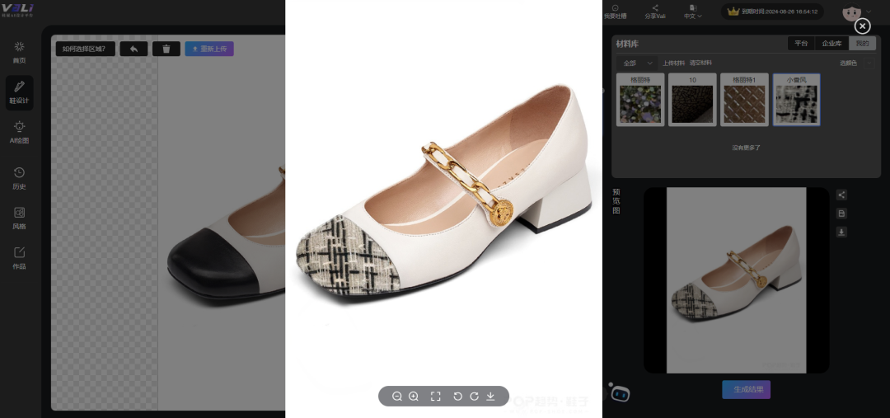Click the undo arrow button

pyautogui.click(x=133, y=49)
